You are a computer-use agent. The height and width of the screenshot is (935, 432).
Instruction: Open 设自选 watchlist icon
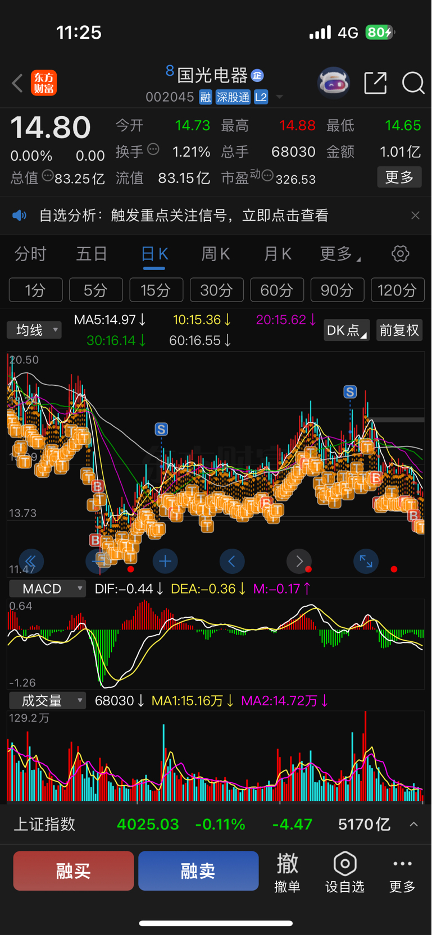tap(345, 872)
